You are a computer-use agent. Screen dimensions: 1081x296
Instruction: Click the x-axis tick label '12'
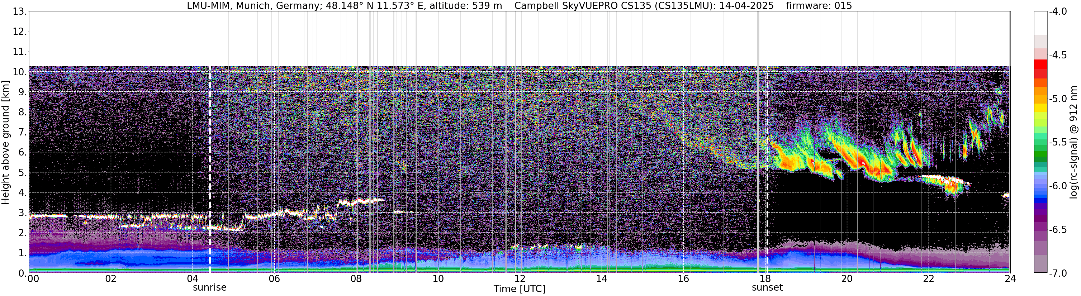(520, 279)
